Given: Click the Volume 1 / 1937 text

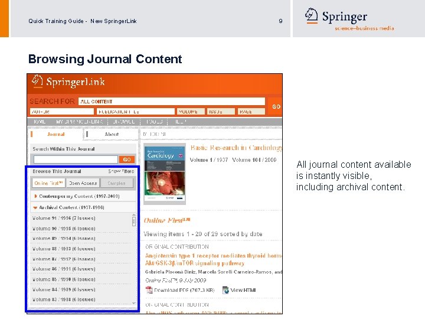Looking at the screenshot, I should click(209, 159).
